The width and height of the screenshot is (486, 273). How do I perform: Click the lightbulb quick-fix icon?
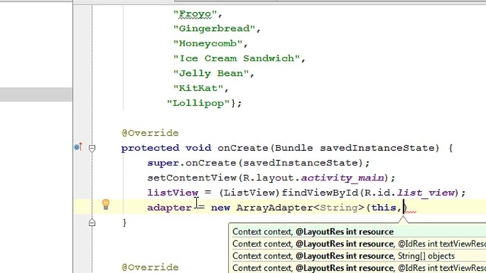[106, 204]
